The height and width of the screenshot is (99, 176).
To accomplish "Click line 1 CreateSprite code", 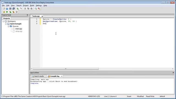I will pyautogui.click(x=57, y=19).
